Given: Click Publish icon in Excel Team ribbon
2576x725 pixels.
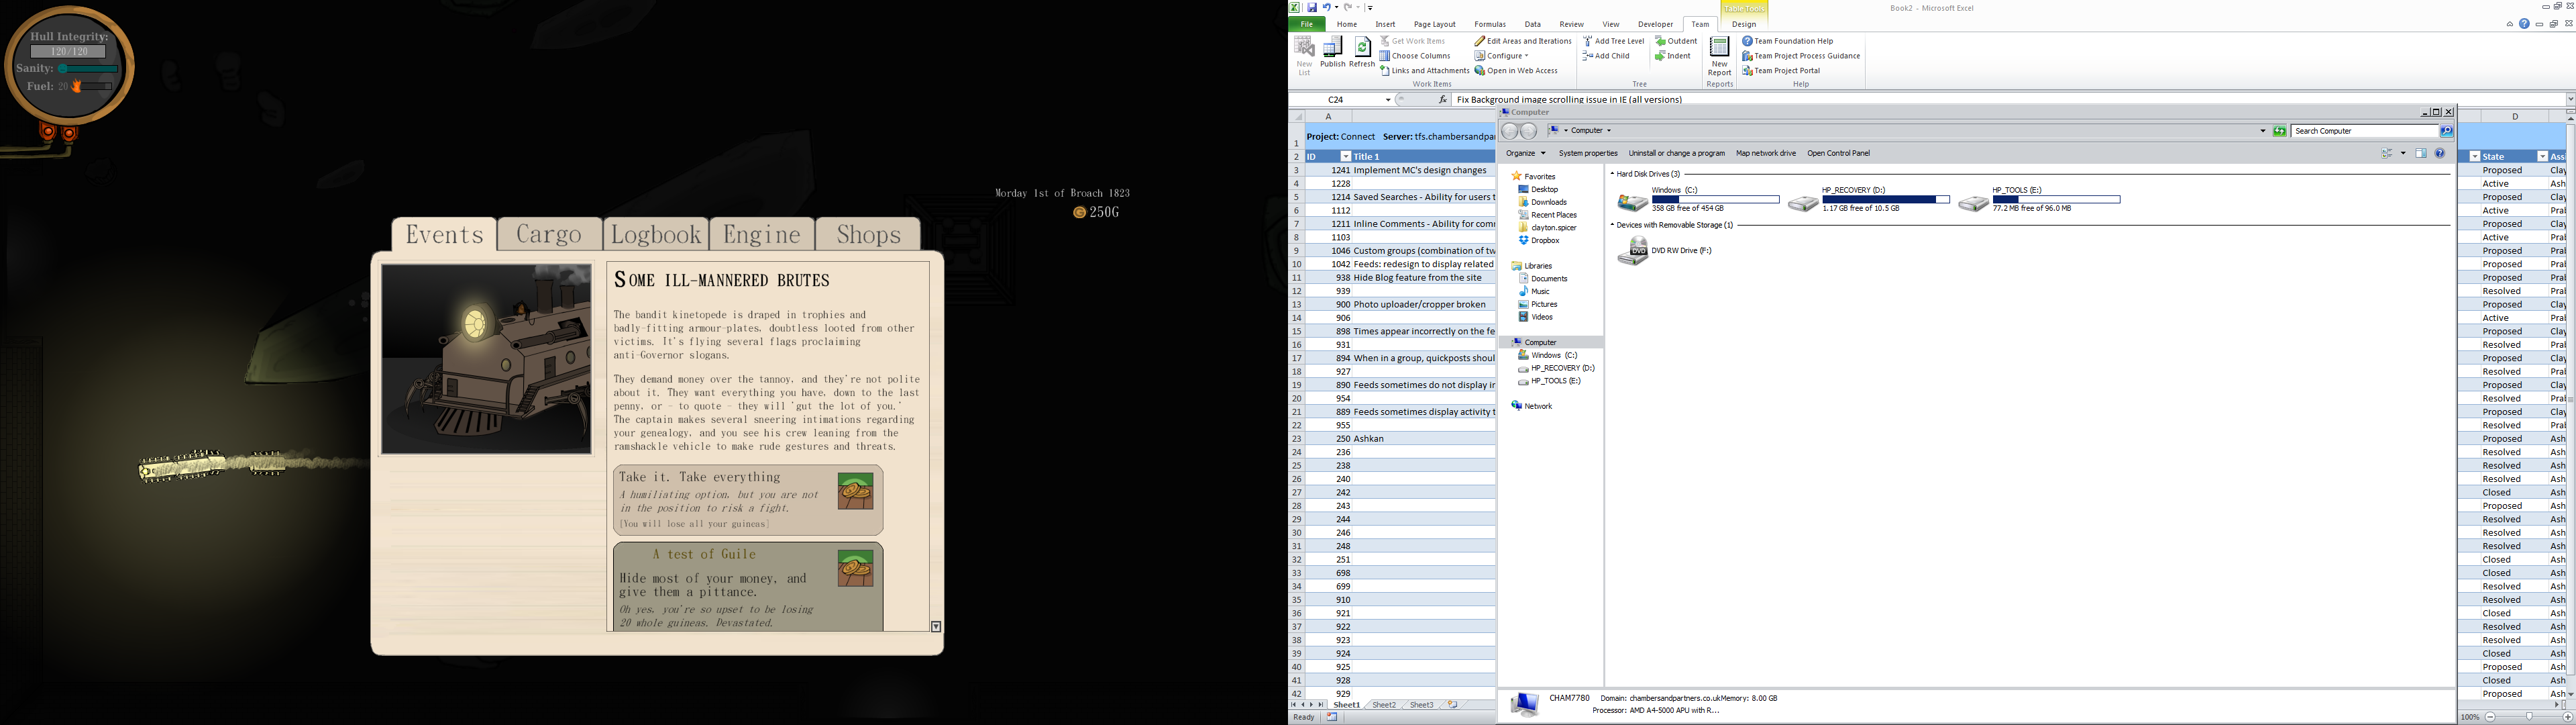Looking at the screenshot, I should tap(1332, 53).
